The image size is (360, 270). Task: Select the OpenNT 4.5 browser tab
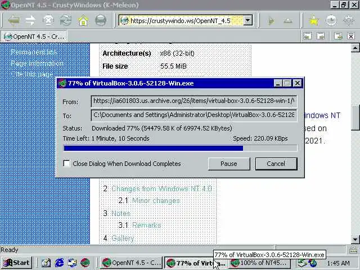click(34, 36)
